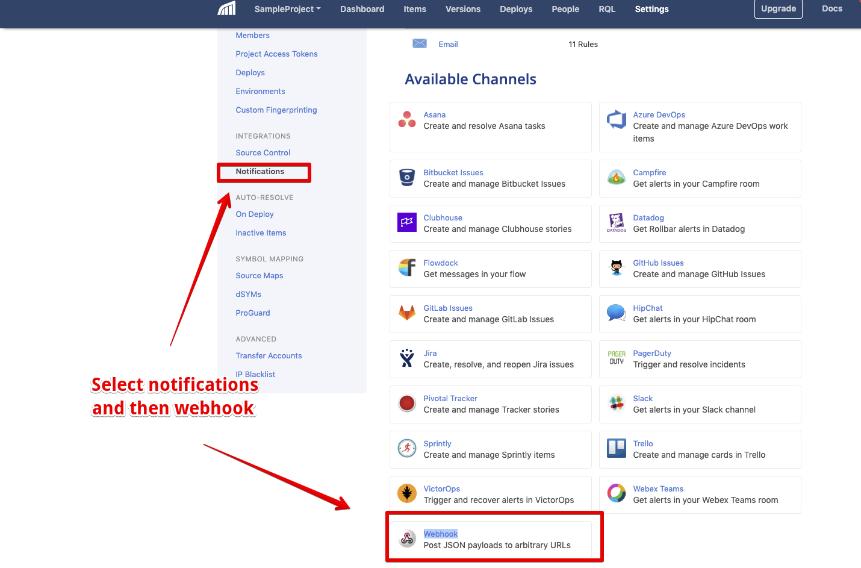Click the Email envelope icon

pos(420,43)
